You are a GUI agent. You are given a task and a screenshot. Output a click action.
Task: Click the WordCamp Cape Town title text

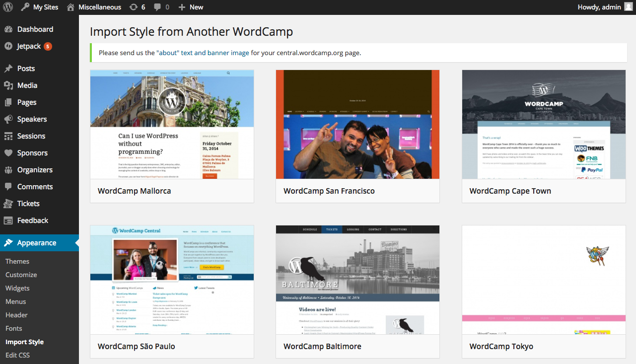[510, 191]
